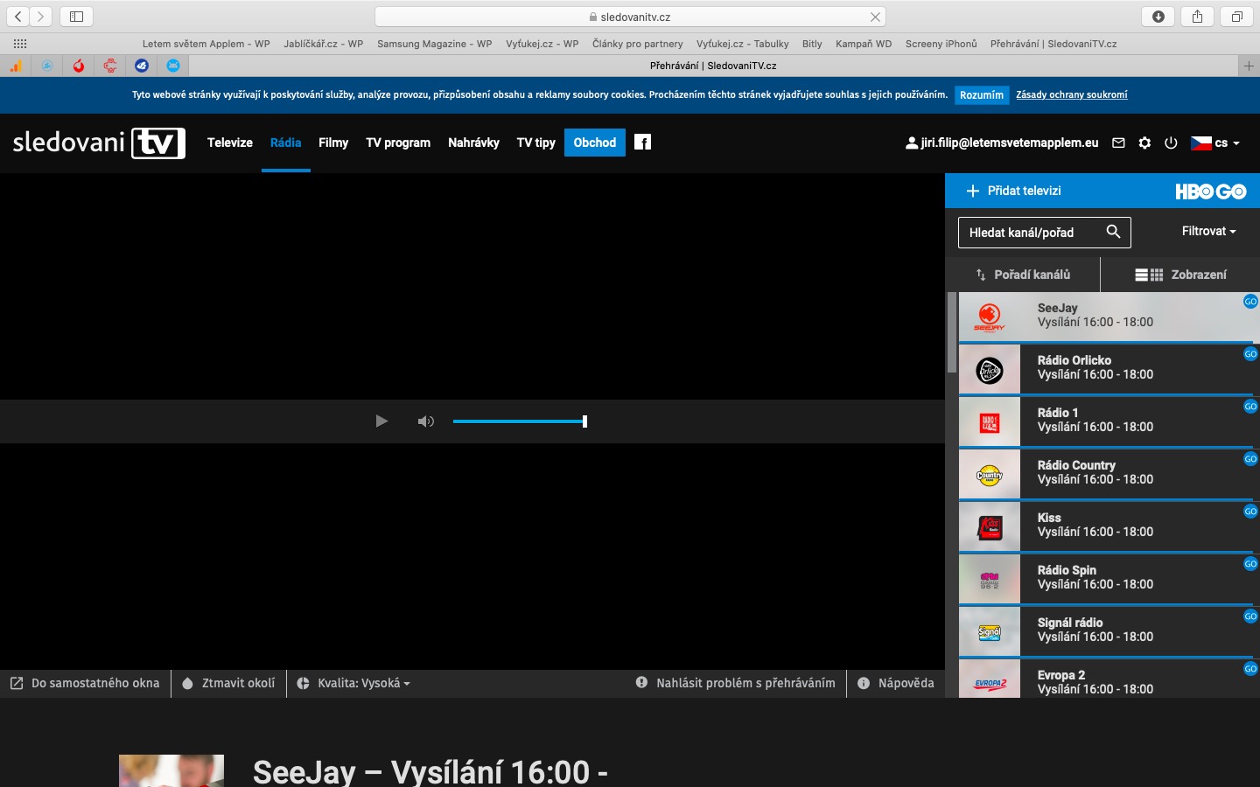Open the Bitly bookmark
This screenshot has width=1260, height=787.
812,44
